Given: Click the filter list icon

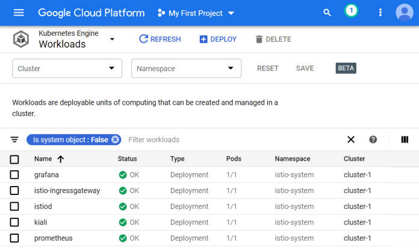Looking at the screenshot, I should (14, 140).
